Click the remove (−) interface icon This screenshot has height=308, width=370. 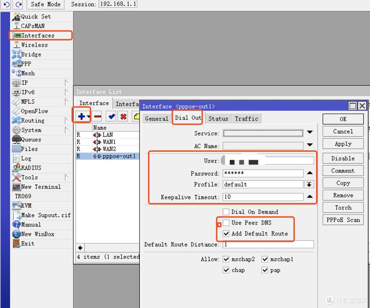[x=97, y=116]
